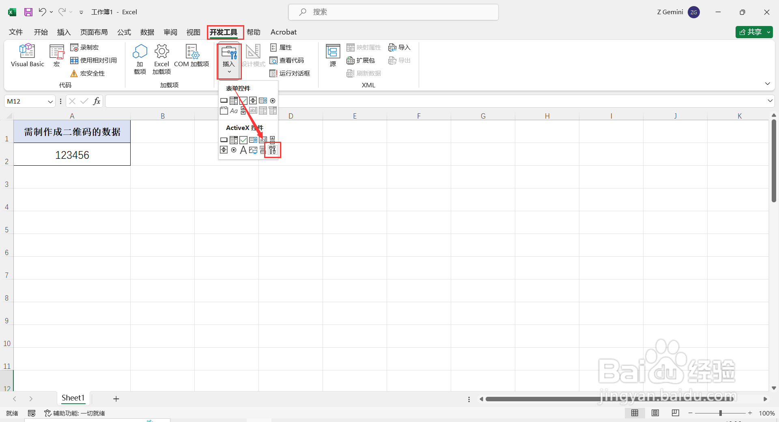Select form control Combo Box icon
779x422 pixels.
point(234,100)
